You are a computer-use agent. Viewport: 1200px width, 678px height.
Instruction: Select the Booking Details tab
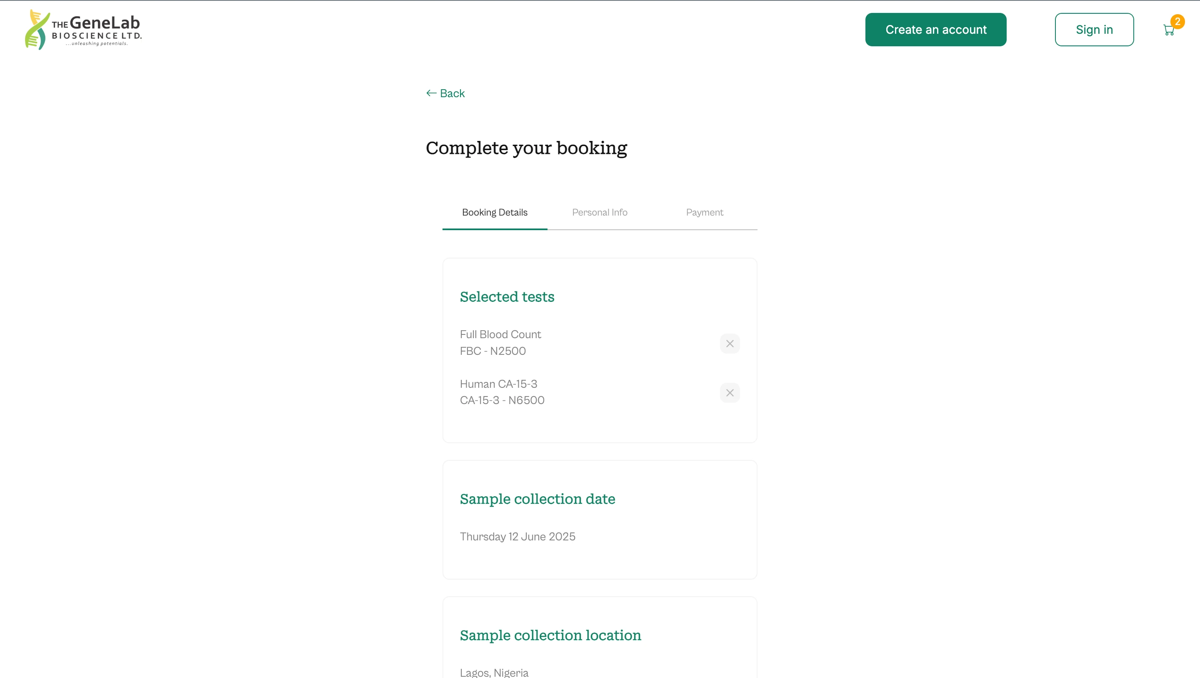[495, 212]
